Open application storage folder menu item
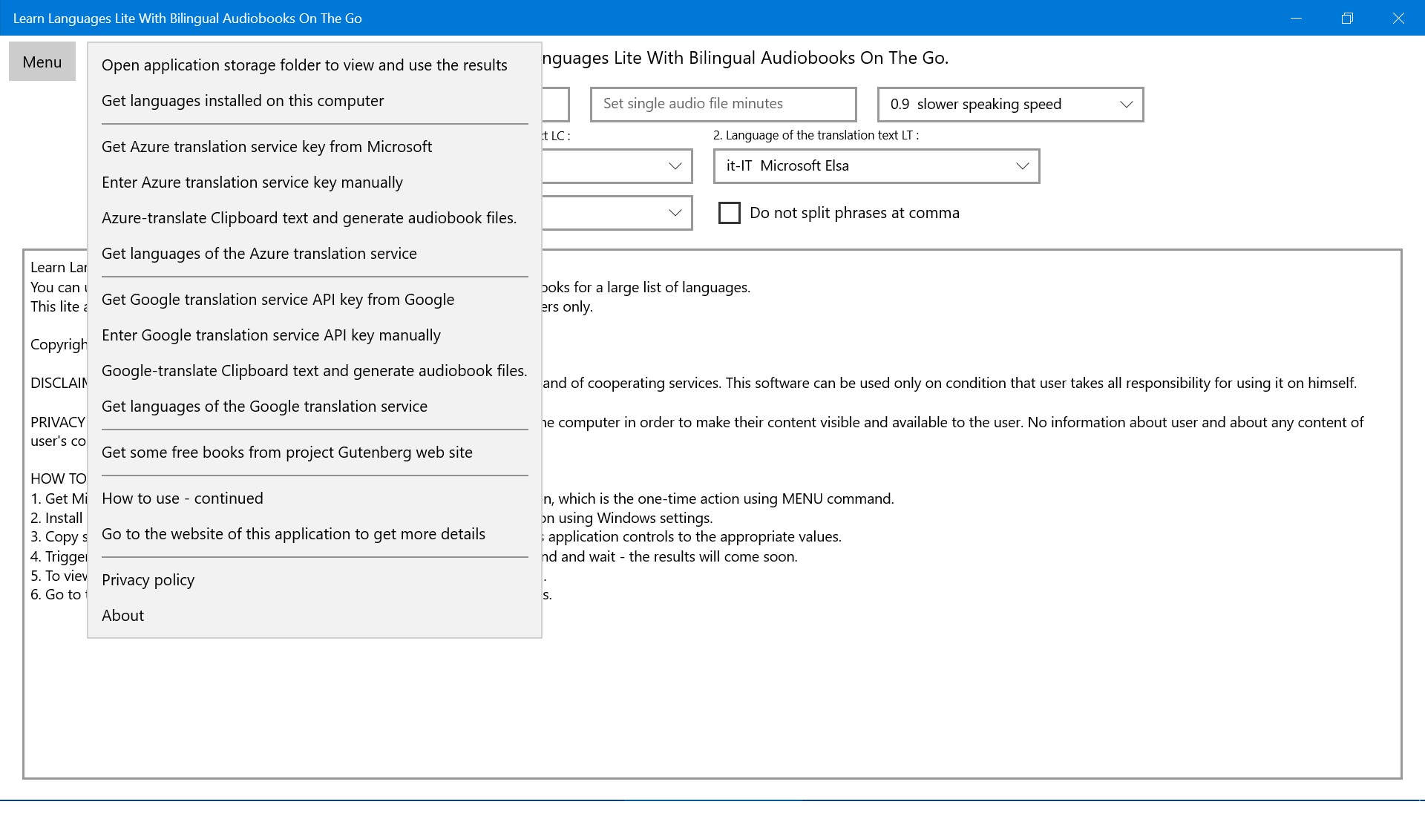This screenshot has height=816, width=1425. pos(304,65)
